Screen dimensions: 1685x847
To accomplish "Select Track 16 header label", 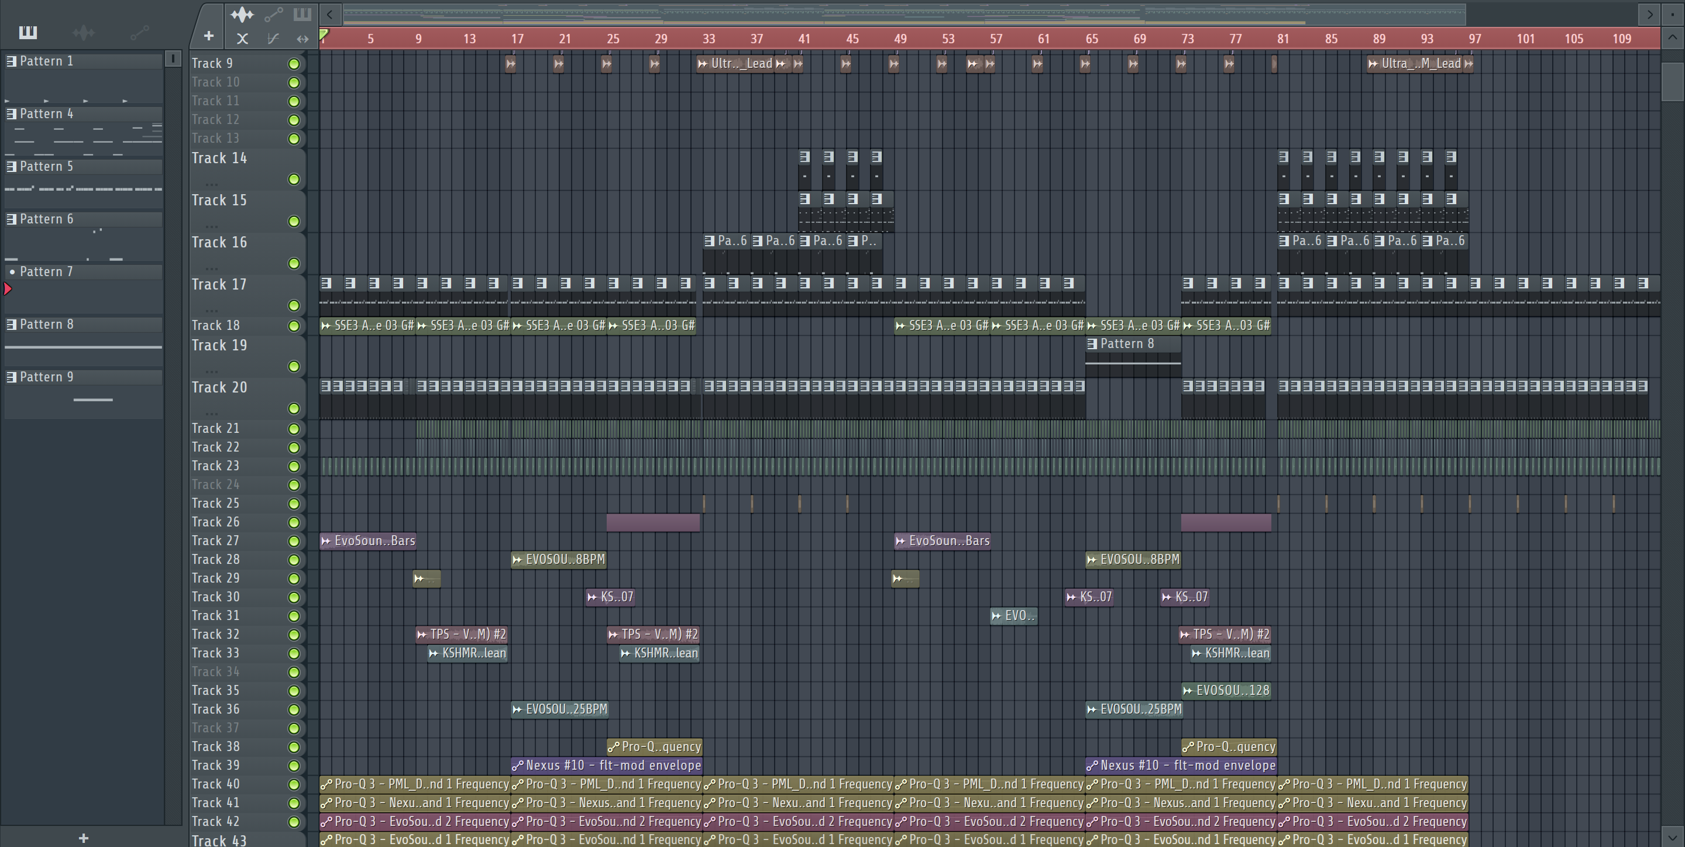I will tap(219, 243).
